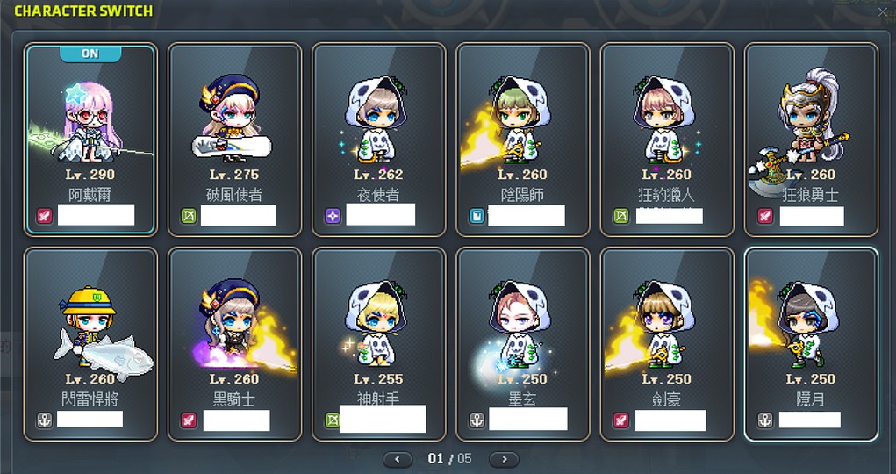Click the ON badge on 阿戴爾 card
Viewport: 896px width, 474px height.
tap(90, 54)
